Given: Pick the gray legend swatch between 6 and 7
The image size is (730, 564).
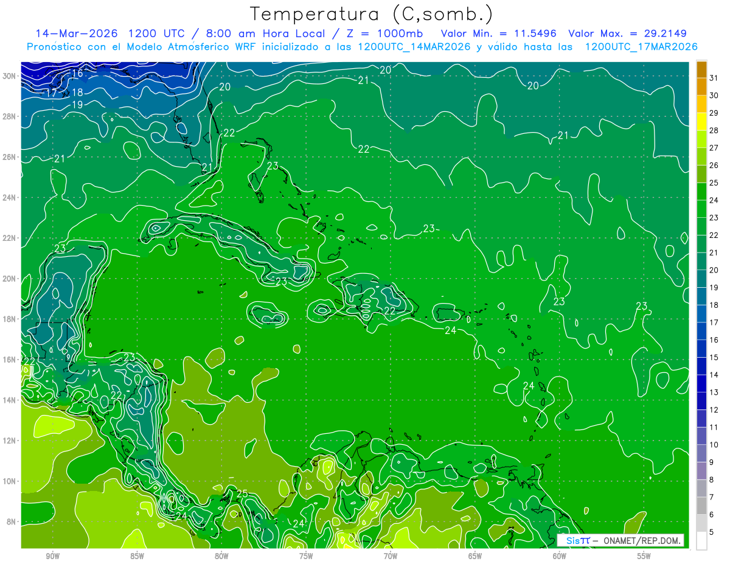Looking at the screenshot, I should click(701, 506).
